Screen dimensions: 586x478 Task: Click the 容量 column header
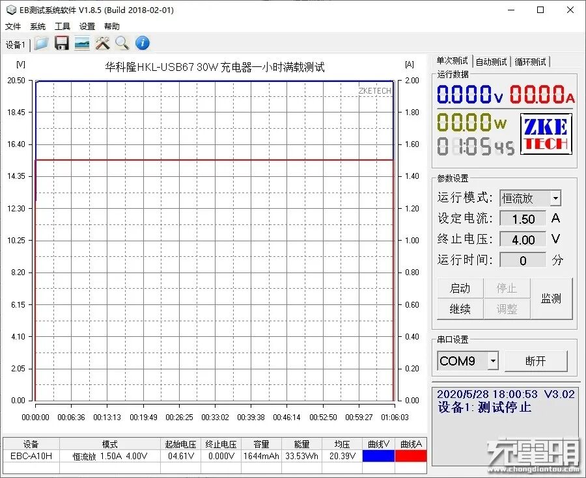[x=261, y=444]
